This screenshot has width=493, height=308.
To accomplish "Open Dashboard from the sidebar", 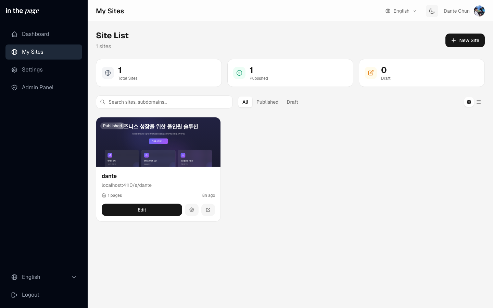I will point(36,34).
